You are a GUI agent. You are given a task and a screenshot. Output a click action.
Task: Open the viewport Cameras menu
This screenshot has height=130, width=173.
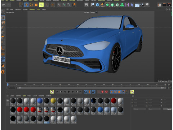point(18,9)
